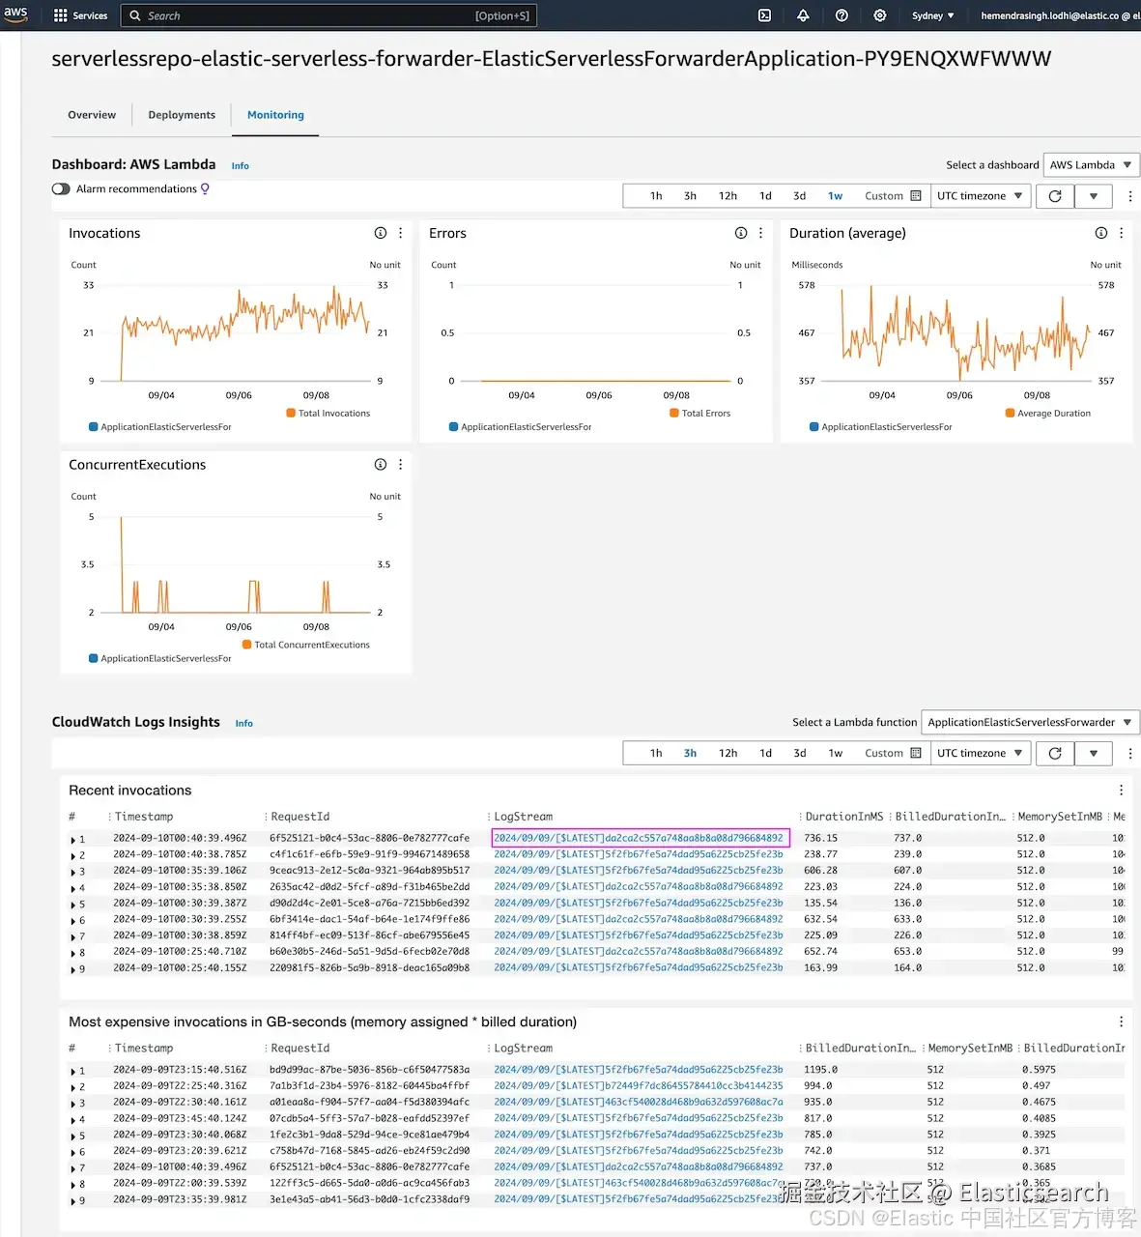The width and height of the screenshot is (1141, 1237).
Task: Toggle Alarm recommendations switch
Action: point(61,189)
